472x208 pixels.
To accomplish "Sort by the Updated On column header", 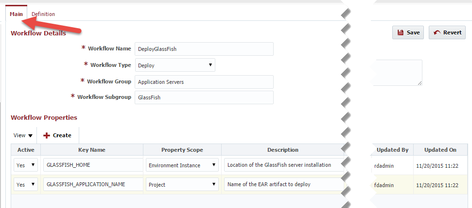I will 440,150.
